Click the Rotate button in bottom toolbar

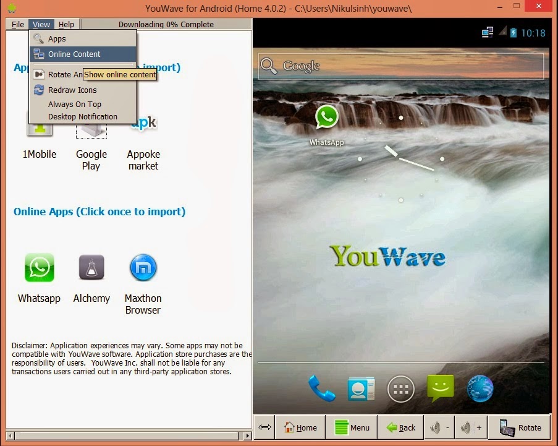(520, 427)
